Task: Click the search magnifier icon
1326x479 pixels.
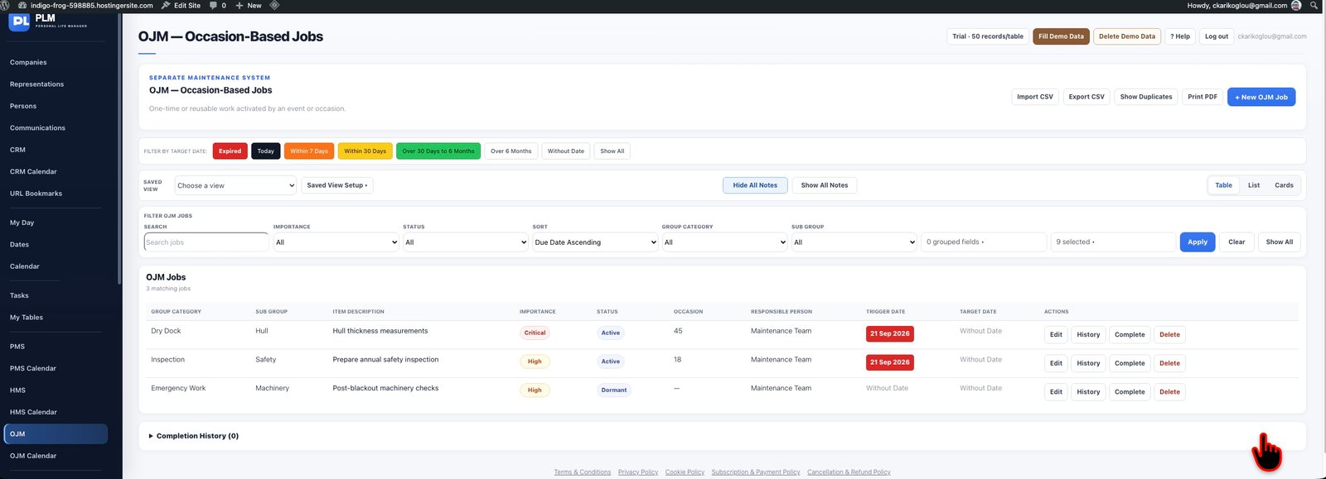Action: coord(1314,5)
